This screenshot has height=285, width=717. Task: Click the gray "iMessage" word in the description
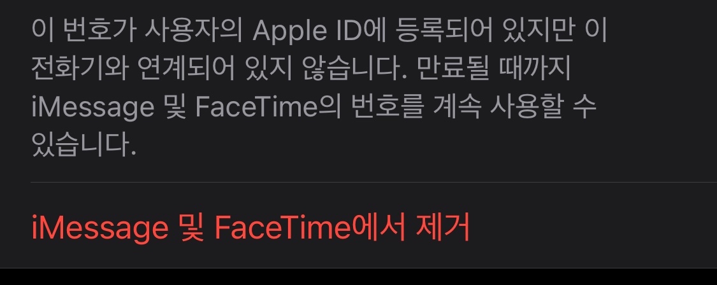tap(93, 108)
